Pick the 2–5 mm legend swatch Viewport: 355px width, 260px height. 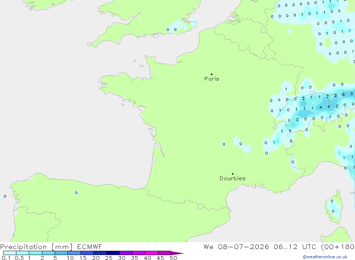pyautogui.click(x=48, y=253)
